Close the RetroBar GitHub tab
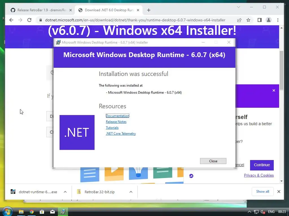This screenshot has width=289, height=216. (x=70, y=10)
